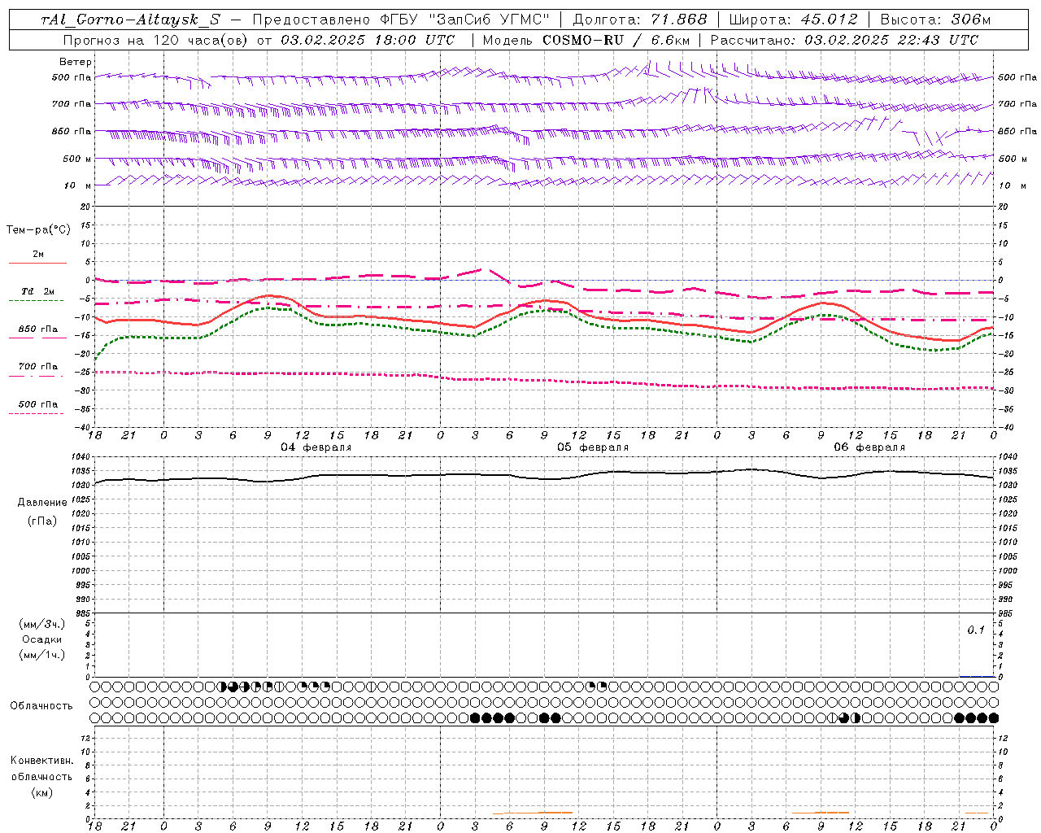Select the 04 февраля date label
Viewport: 1041px width, 833px height.
[x=316, y=447]
